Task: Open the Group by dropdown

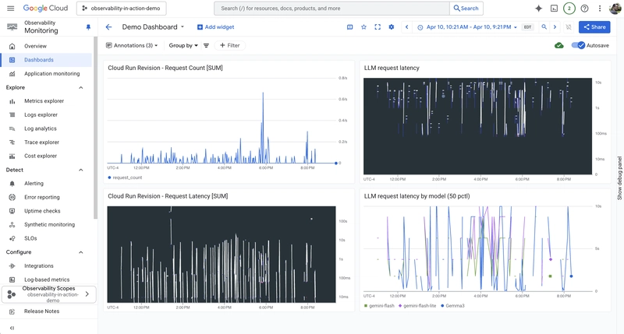Action: tap(183, 45)
